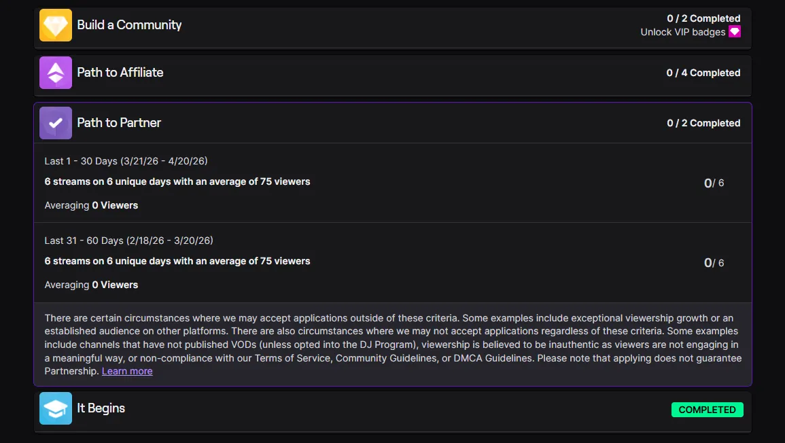The width and height of the screenshot is (785, 443).
Task: Select the Last 31 - 60 Days label
Action: [128, 241]
